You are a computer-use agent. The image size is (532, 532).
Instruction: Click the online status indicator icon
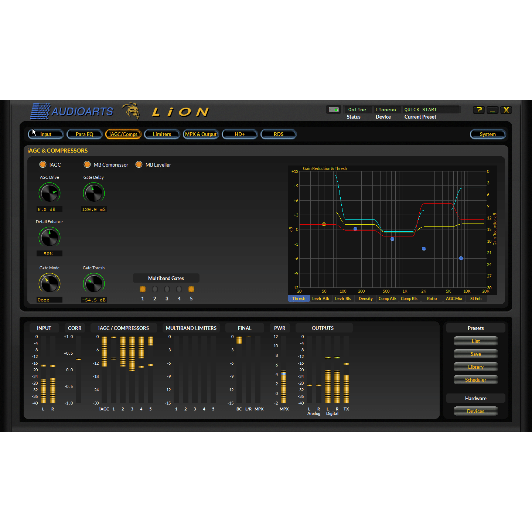[x=334, y=109]
